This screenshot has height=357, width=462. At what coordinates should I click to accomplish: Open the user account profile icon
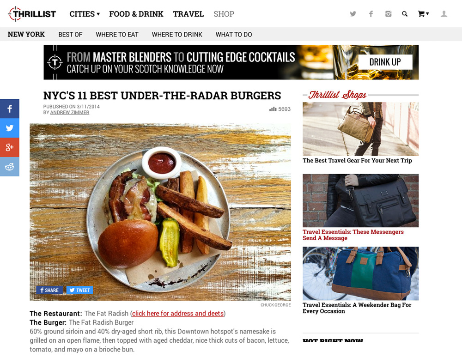(444, 14)
